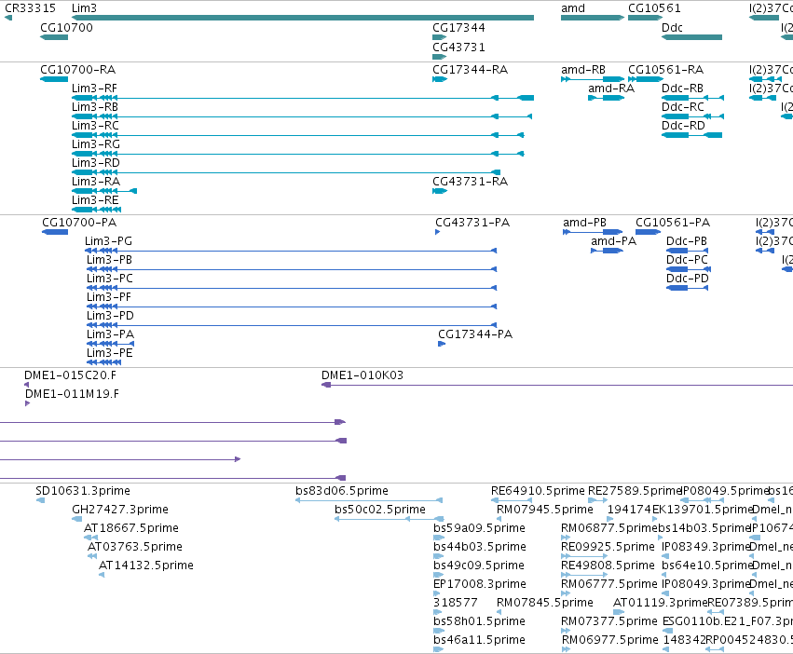The height and width of the screenshot is (654, 793).
Task: Open transcript Lim3-RF label
Action: [94, 88]
